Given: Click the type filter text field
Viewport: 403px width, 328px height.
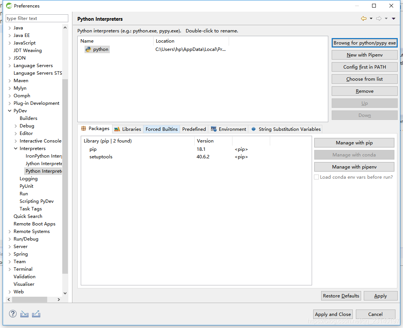Looking at the screenshot, I should click(x=37, y=18).
